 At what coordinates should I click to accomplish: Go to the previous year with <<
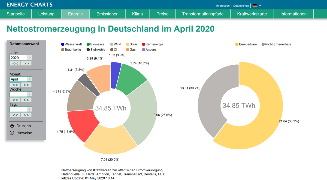[x=15, y=63]
